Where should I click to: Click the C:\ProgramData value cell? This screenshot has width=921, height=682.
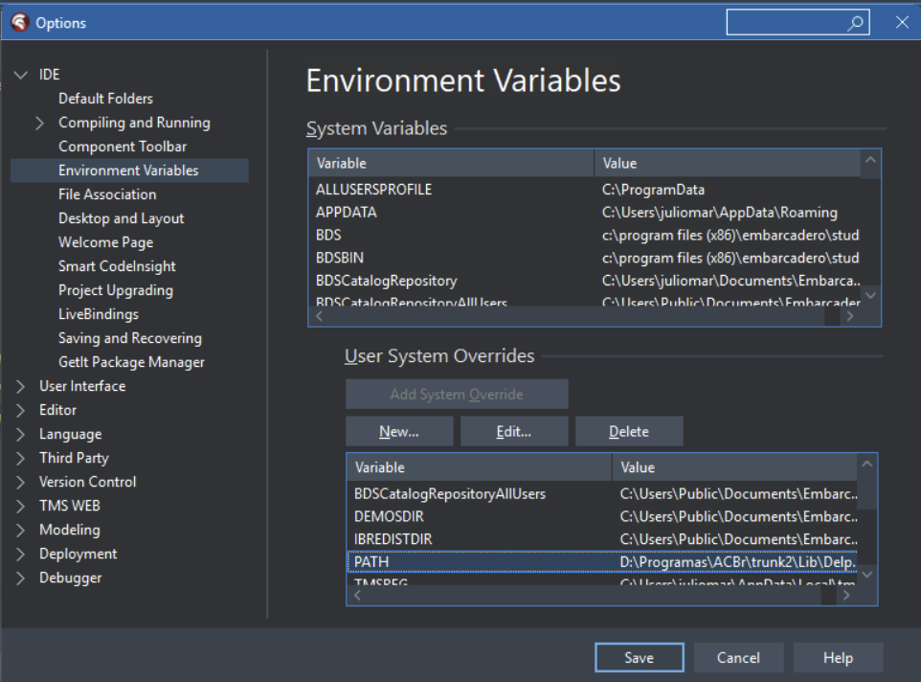point(653,190)
